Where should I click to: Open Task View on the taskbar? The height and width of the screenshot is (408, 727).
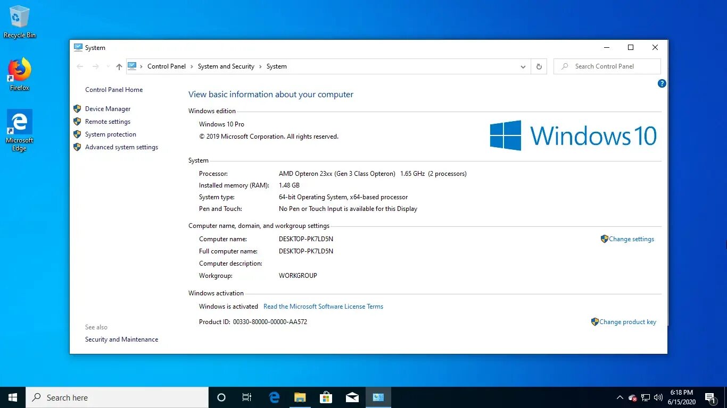point(247,397)
